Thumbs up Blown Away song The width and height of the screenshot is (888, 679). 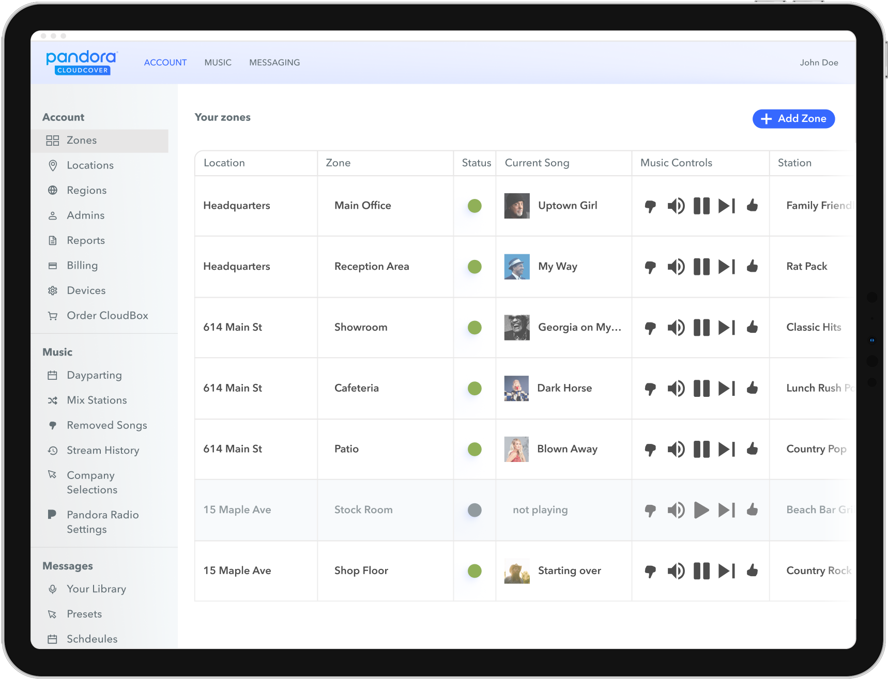[x=752, y=449]
